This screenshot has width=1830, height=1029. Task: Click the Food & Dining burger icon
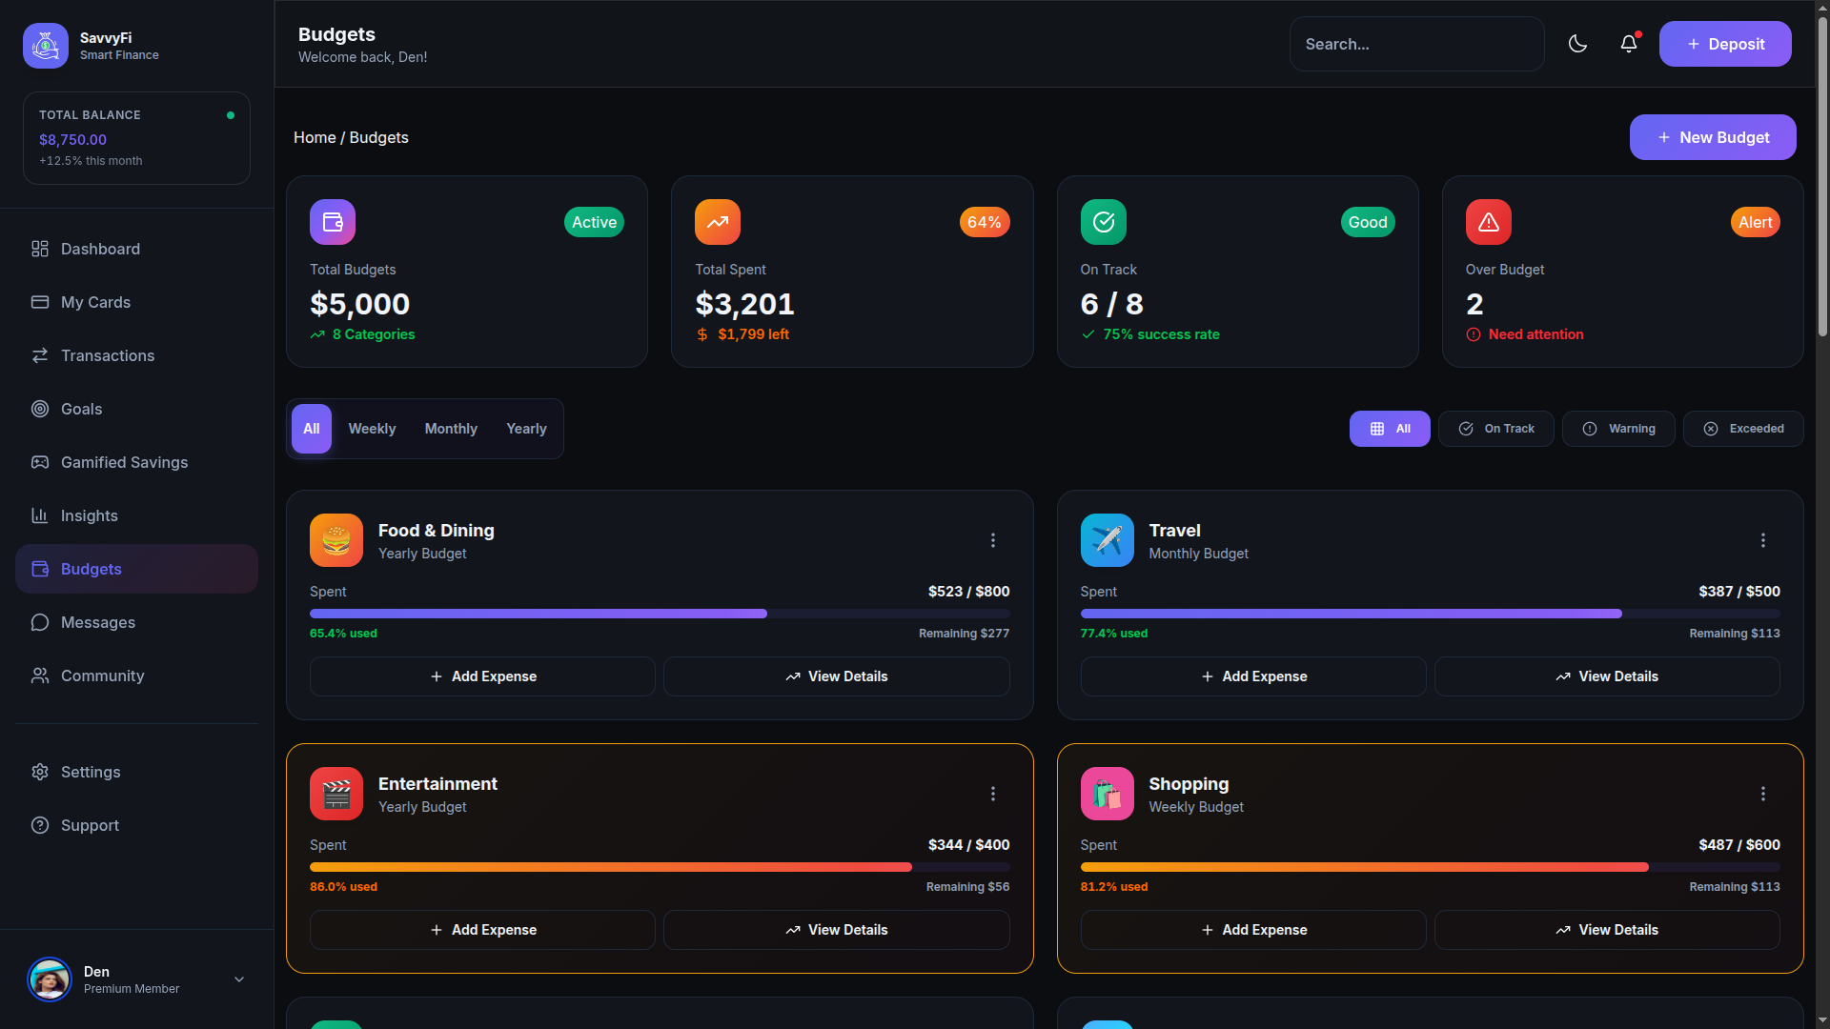pos(336,540)
